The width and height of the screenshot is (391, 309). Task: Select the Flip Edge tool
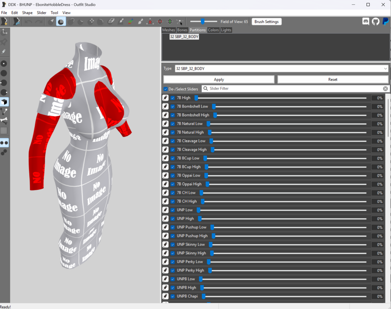(x=160, y=21)
